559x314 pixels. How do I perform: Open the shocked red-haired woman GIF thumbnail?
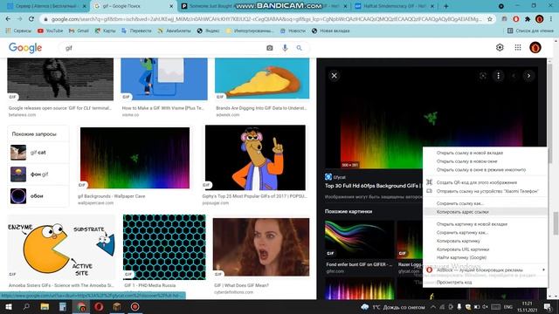point(261,248)
